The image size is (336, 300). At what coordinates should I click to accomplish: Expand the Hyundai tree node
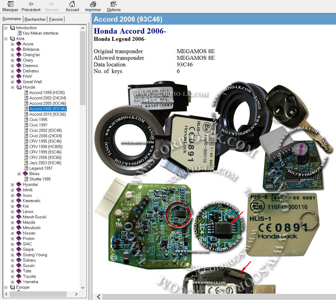click(x=13, y=184)
